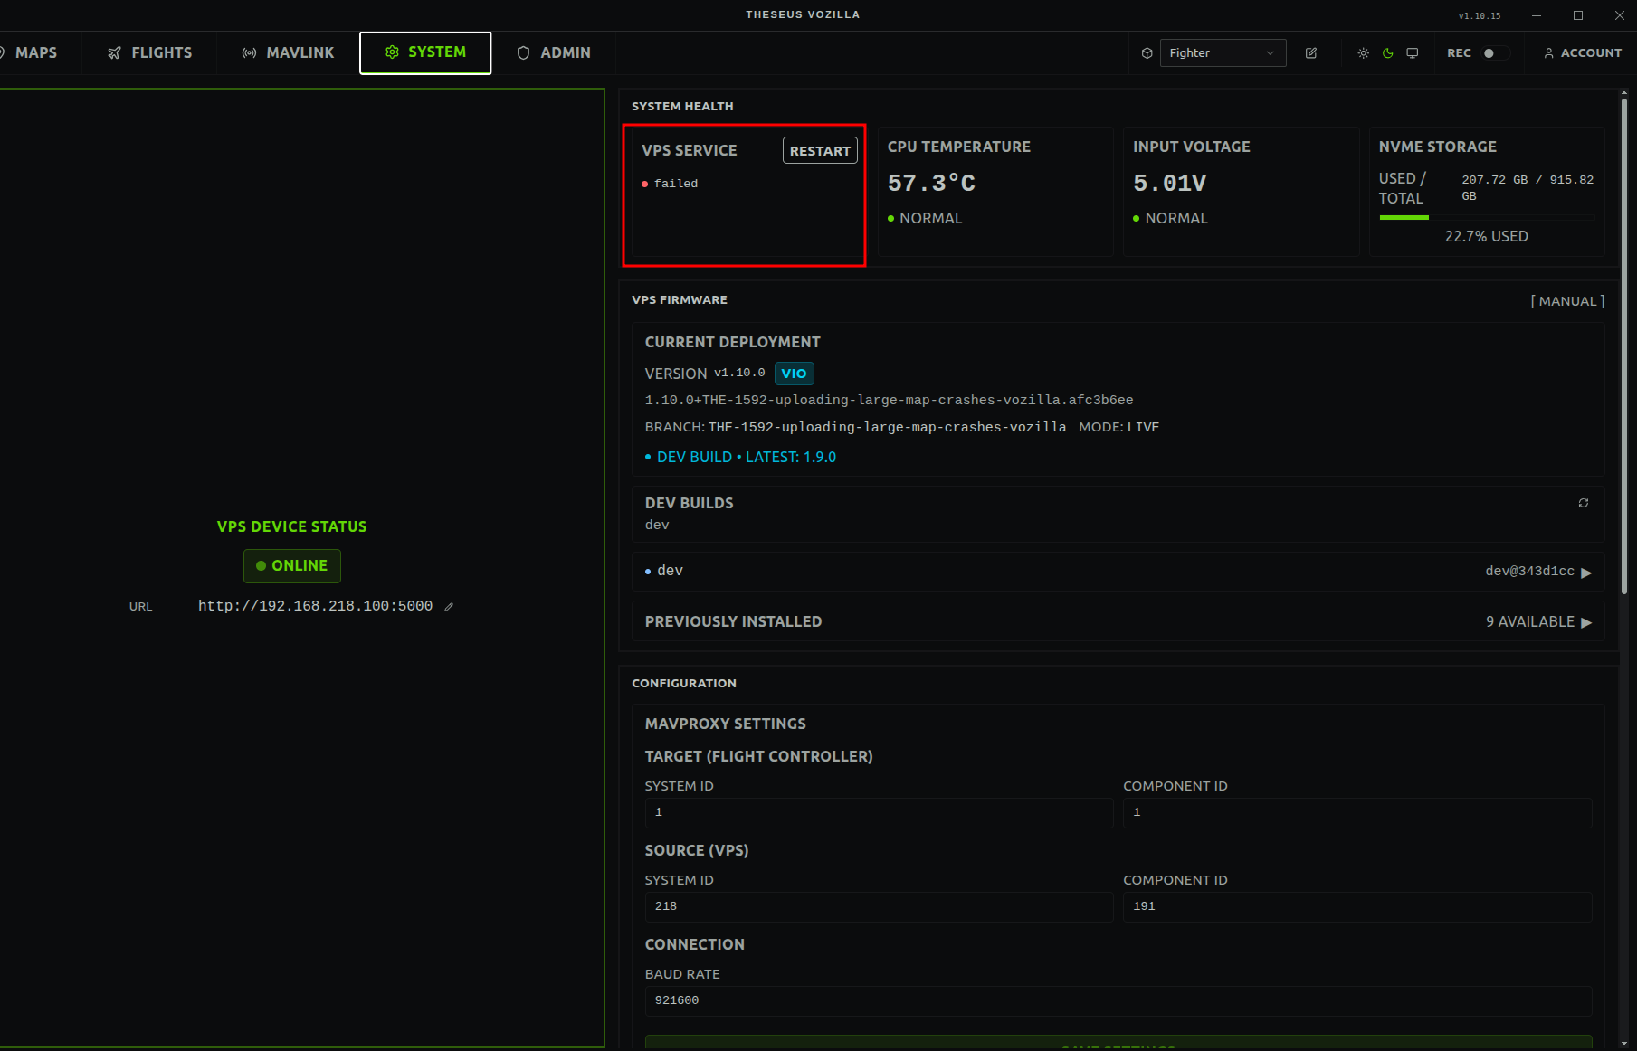
Task: Refresh the Dev Builds list
Action: point(1583,503)
